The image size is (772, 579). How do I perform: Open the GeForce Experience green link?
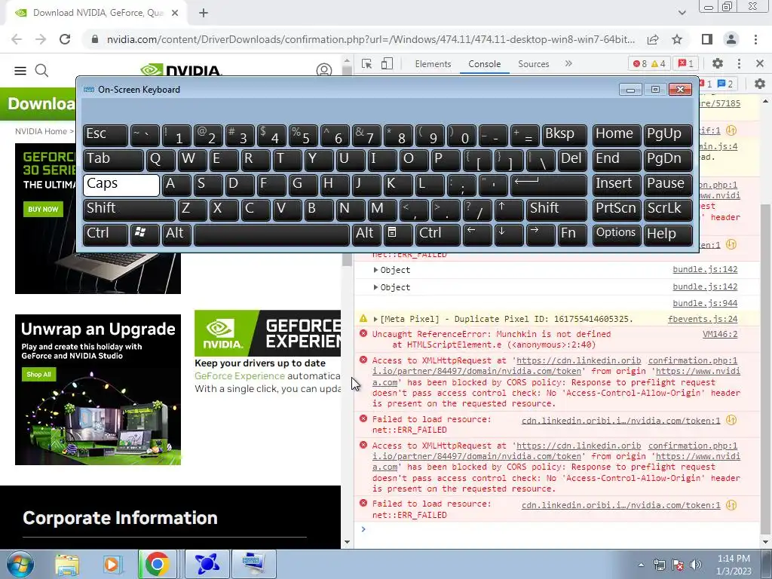pos(240,376)
